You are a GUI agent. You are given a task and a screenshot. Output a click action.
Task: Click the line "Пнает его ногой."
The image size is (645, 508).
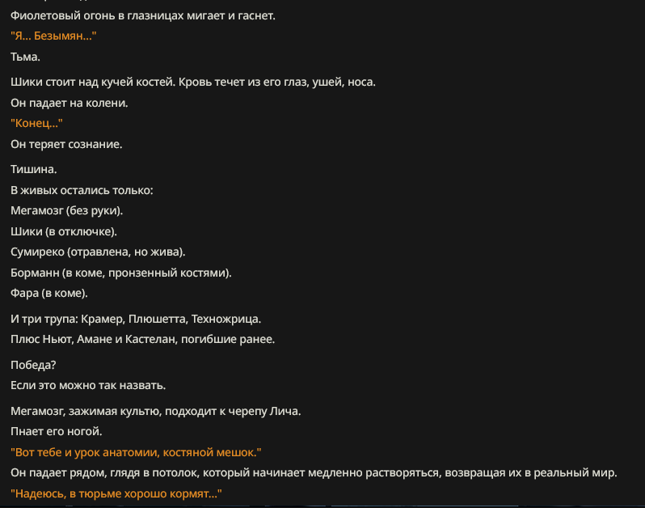coord(57,431)
